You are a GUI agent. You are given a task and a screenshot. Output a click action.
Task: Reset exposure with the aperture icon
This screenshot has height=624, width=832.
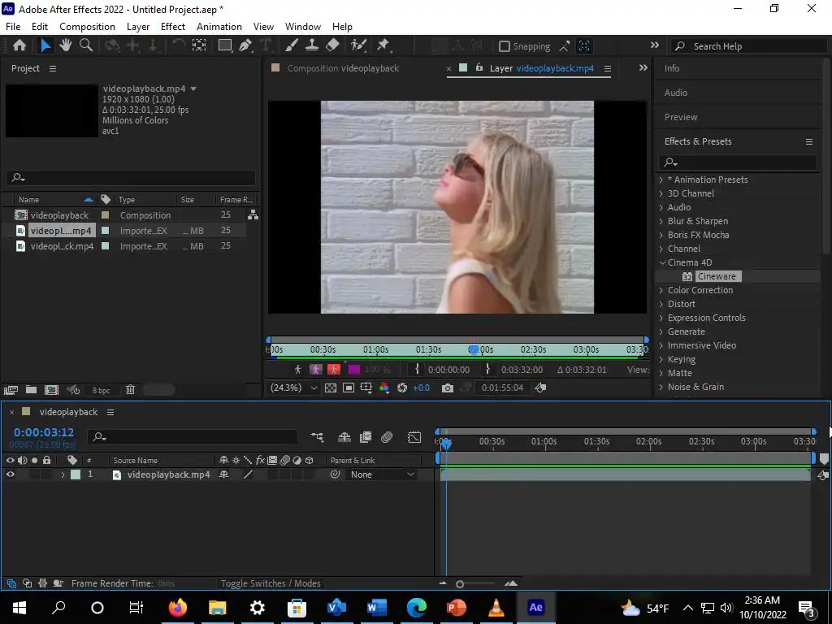click(401, 388)
